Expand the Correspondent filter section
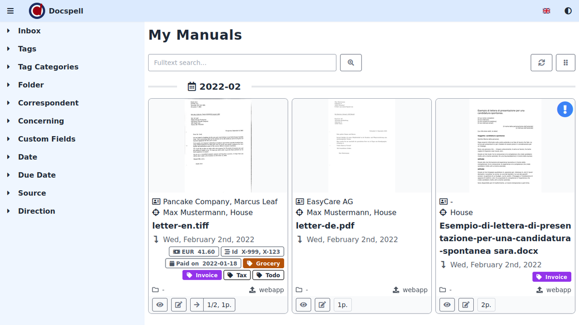The height and width of the screenshot is (325, 579). [48, 103]
